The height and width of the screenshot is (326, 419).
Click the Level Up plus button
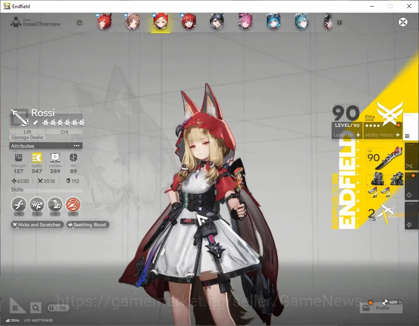pos(358,135)
